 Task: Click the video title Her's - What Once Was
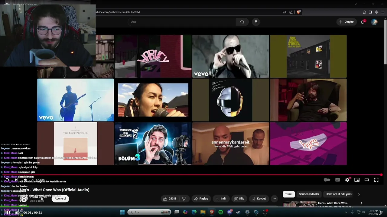click(55, 190)
